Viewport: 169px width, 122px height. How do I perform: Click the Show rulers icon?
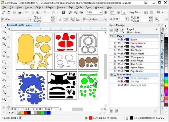(113, 12)
